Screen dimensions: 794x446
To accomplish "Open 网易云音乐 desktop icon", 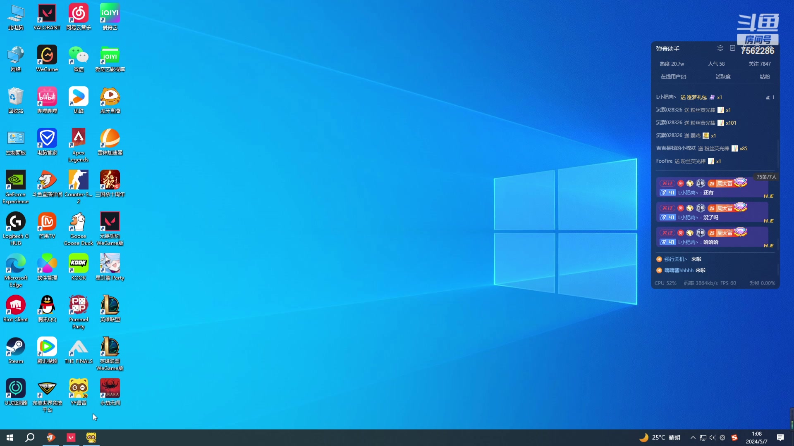I will point(78,17).
